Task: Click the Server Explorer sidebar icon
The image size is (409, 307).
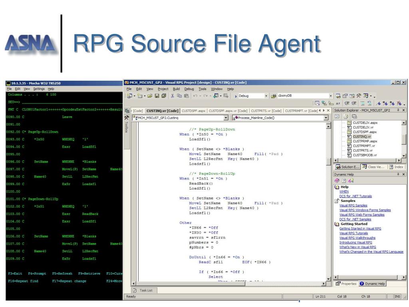Action: tap(127, 110)
